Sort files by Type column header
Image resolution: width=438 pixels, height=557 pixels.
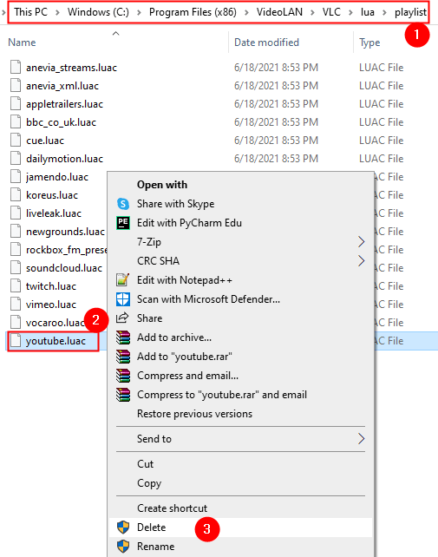(x=369, y=43)
